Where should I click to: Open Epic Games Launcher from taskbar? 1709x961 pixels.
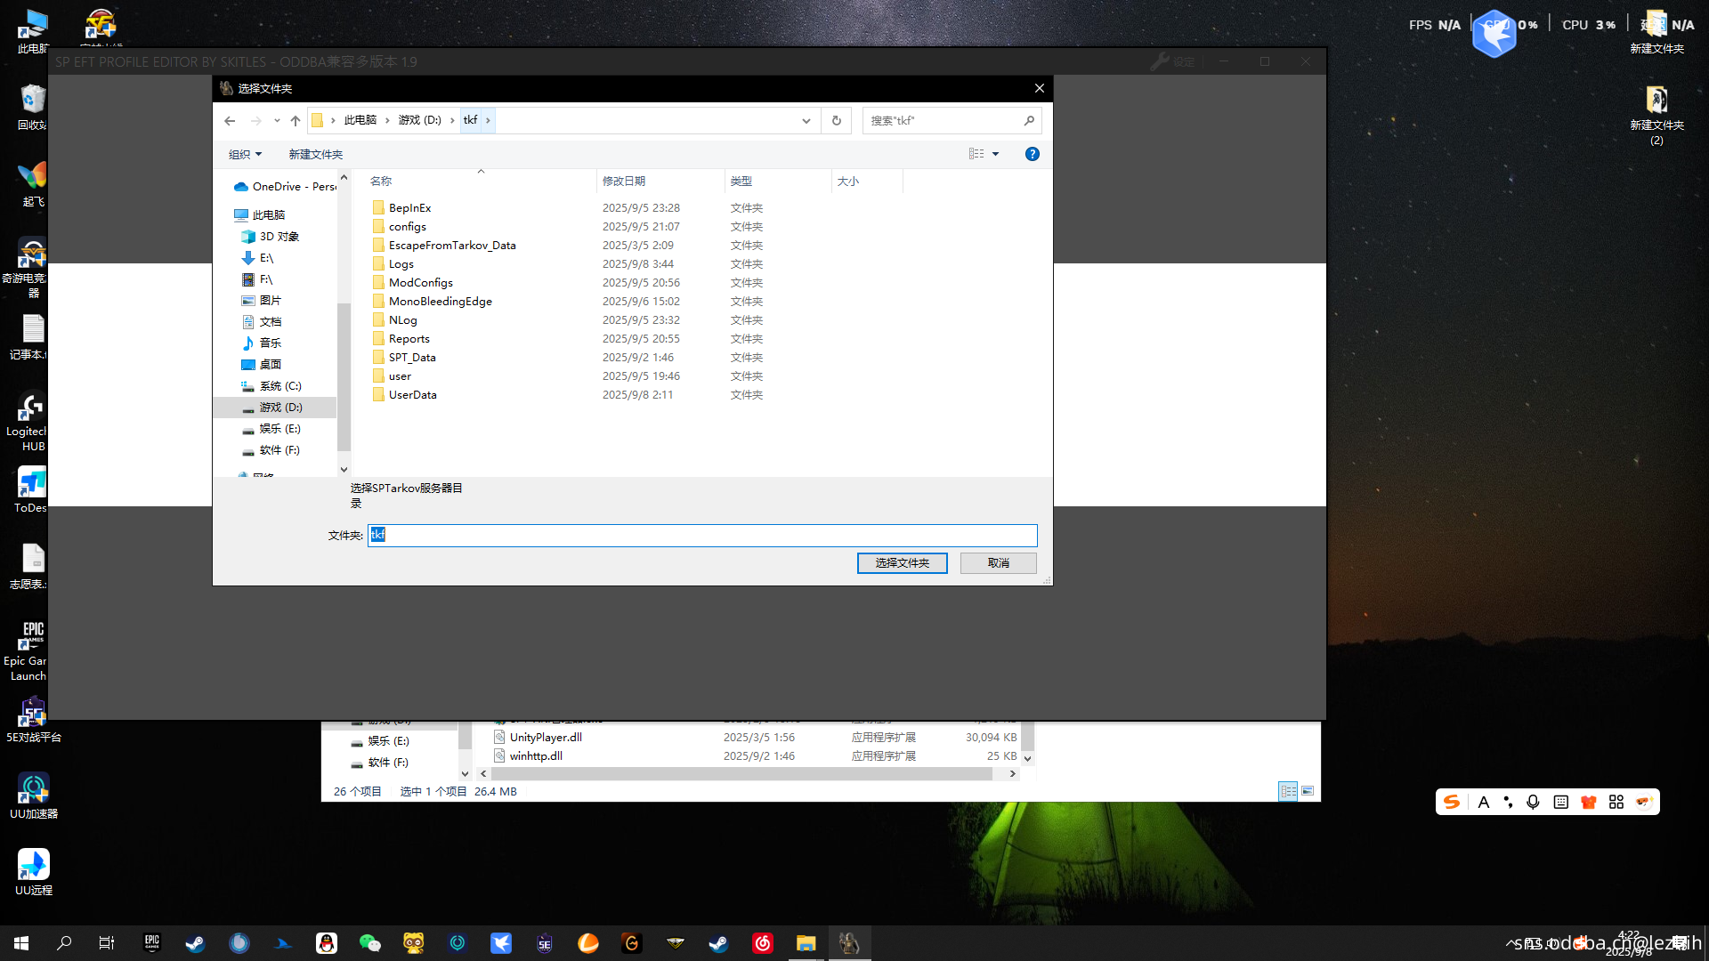[x=152, y=943]
